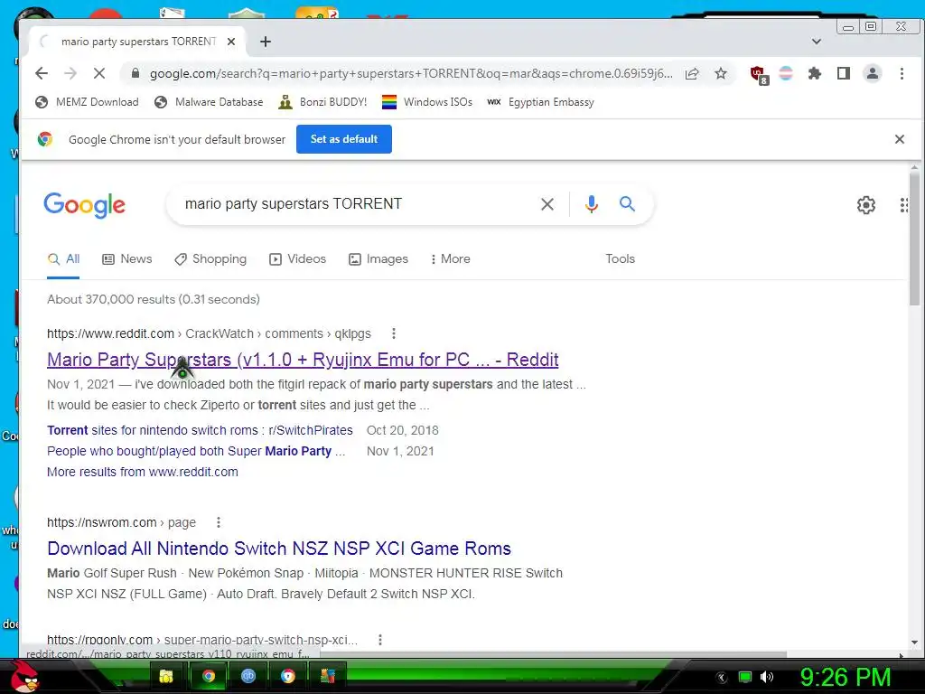Switch to the News tab
The image size is (925, 694).
[x=126, y=259]
